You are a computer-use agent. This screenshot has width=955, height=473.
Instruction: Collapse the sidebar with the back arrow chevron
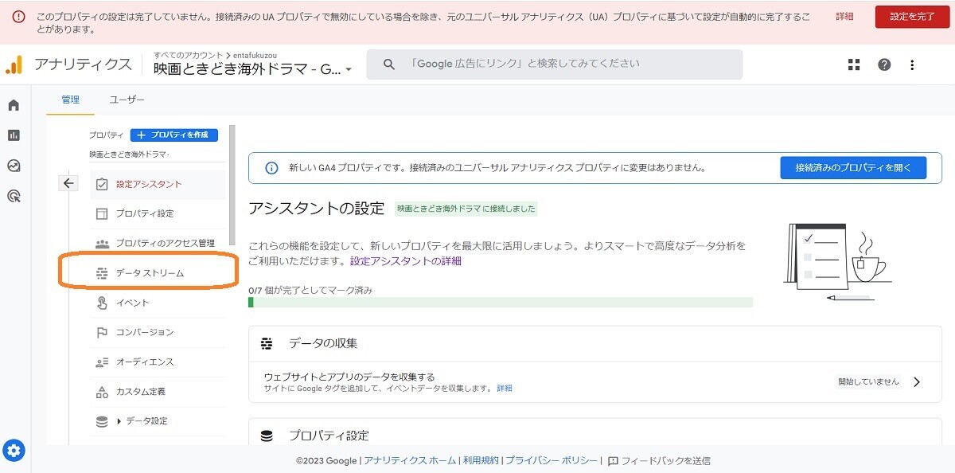tap(68, 182)
